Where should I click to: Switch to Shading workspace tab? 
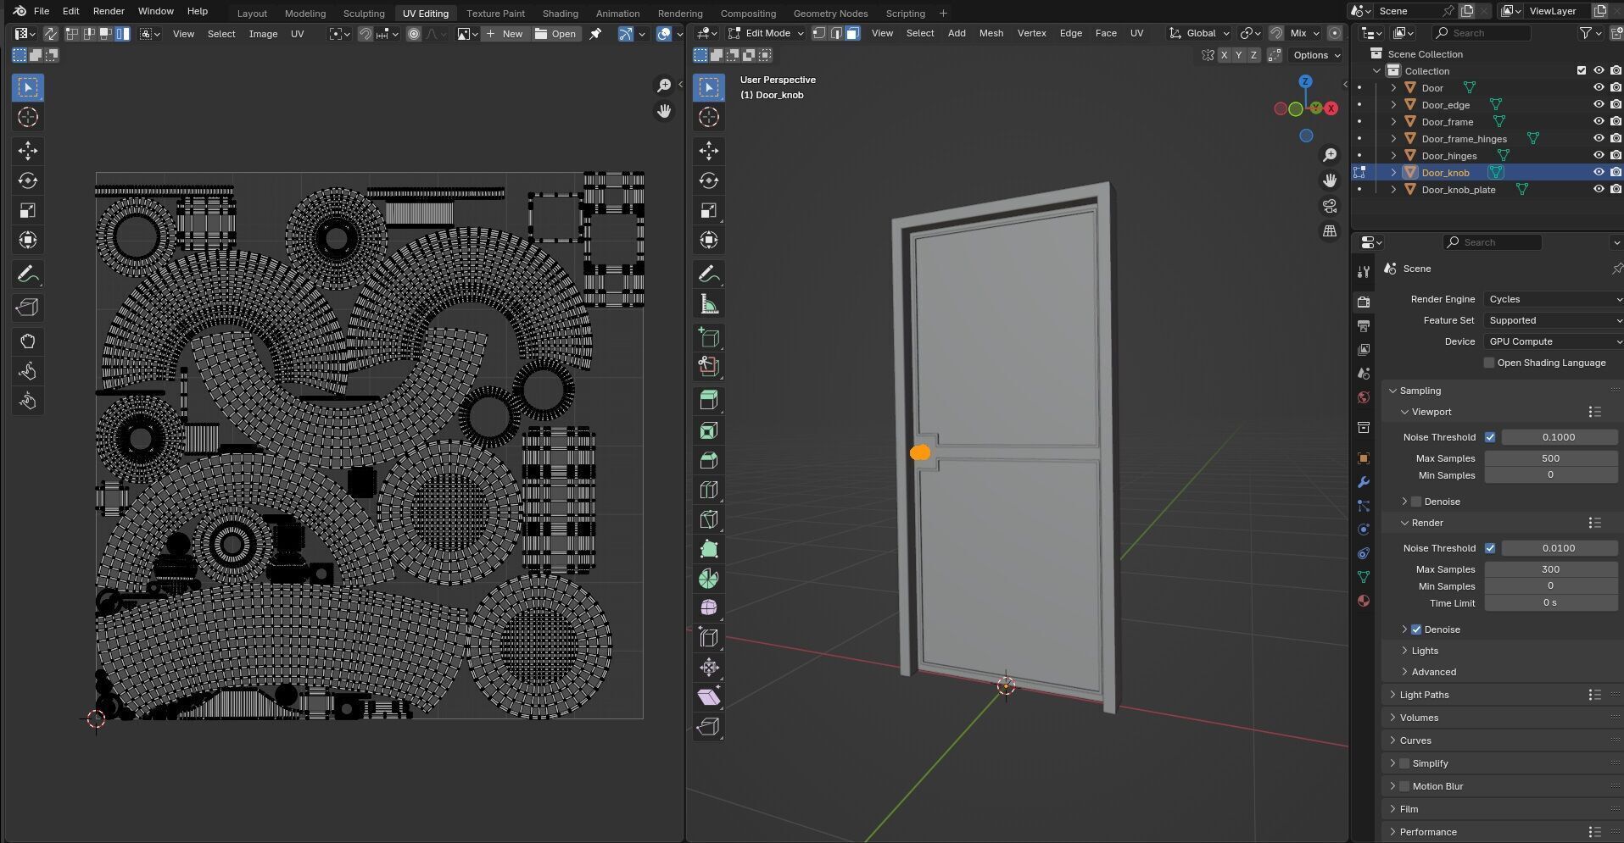560,13
